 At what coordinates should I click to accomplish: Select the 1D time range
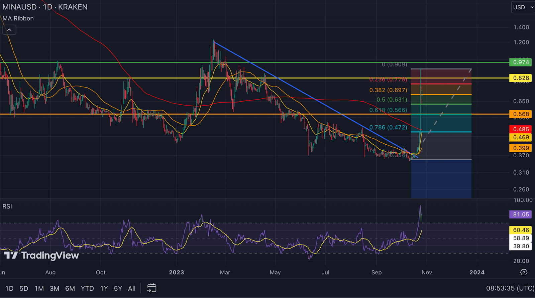[9, 288]
